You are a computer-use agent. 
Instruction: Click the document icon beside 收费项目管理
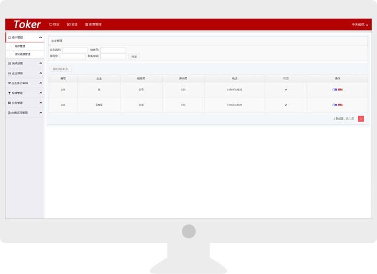click(9, 112)
